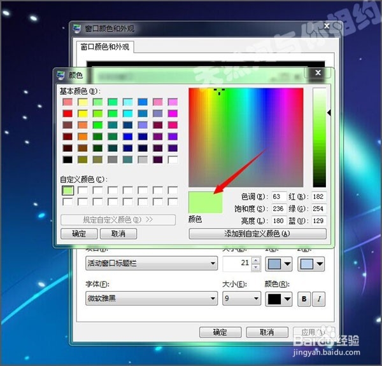
Task: Close the 颜色 dialog
Action: click(x=318, y=72)
